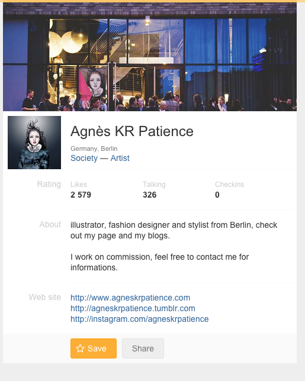Screen dimensions: 305x381
Task: Click the commission information paragraph
Action: 159,262
